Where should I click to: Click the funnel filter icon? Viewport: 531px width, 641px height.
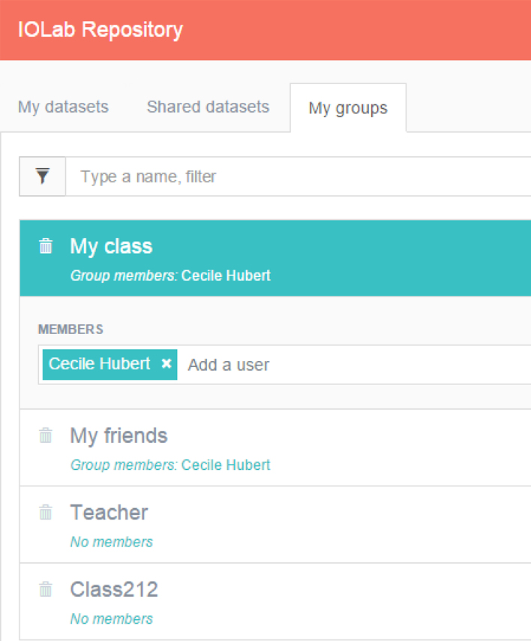[43, 176]
